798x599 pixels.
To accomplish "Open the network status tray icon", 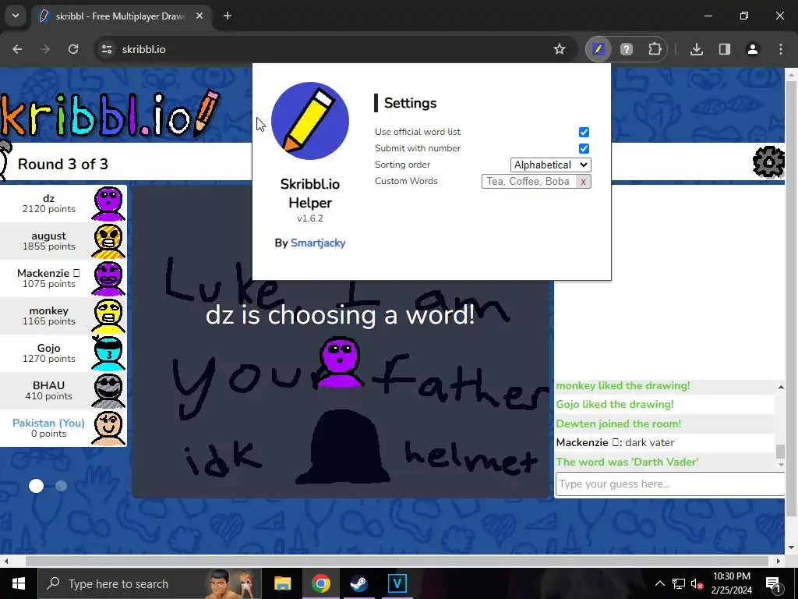I will click(679, 583).
